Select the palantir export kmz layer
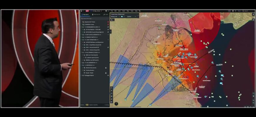The height and width of the screenshot is (117, 256). 93,58
